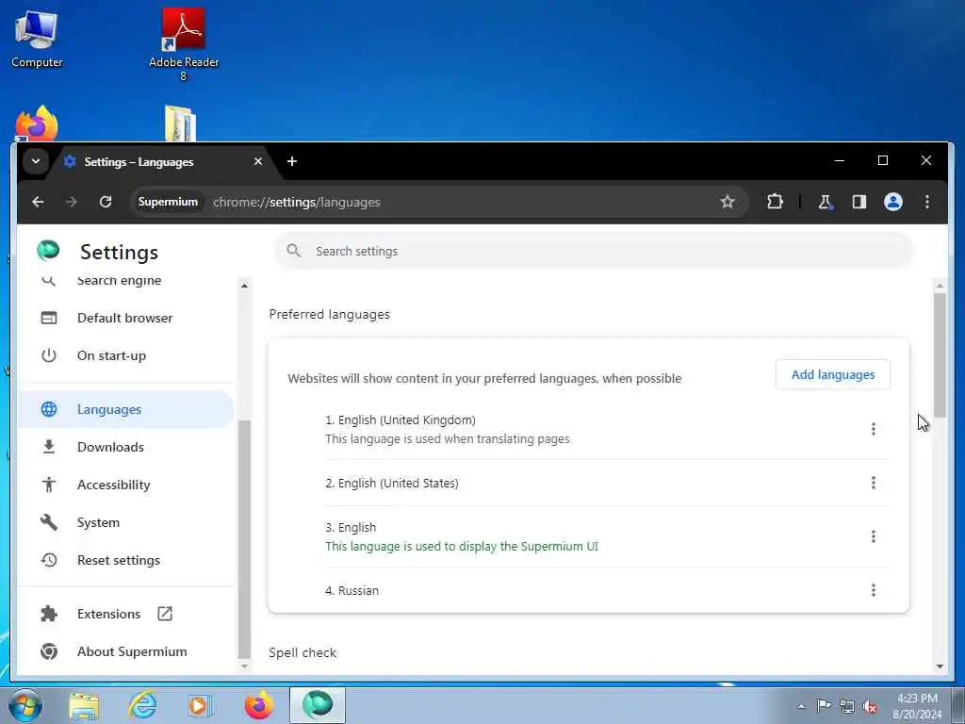Open System settings section
The image size is (965, 724).
point(125,522)
